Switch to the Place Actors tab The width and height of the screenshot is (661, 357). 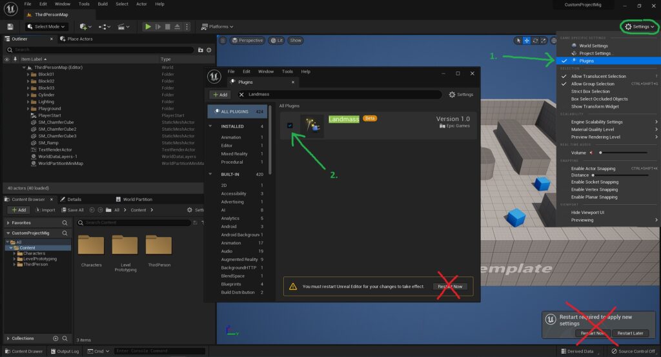[x=76, y=39]
